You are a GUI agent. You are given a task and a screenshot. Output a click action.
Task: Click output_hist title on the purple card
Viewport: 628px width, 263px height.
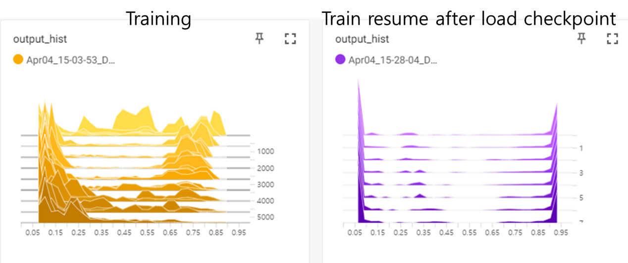click(x=362, y=39)
